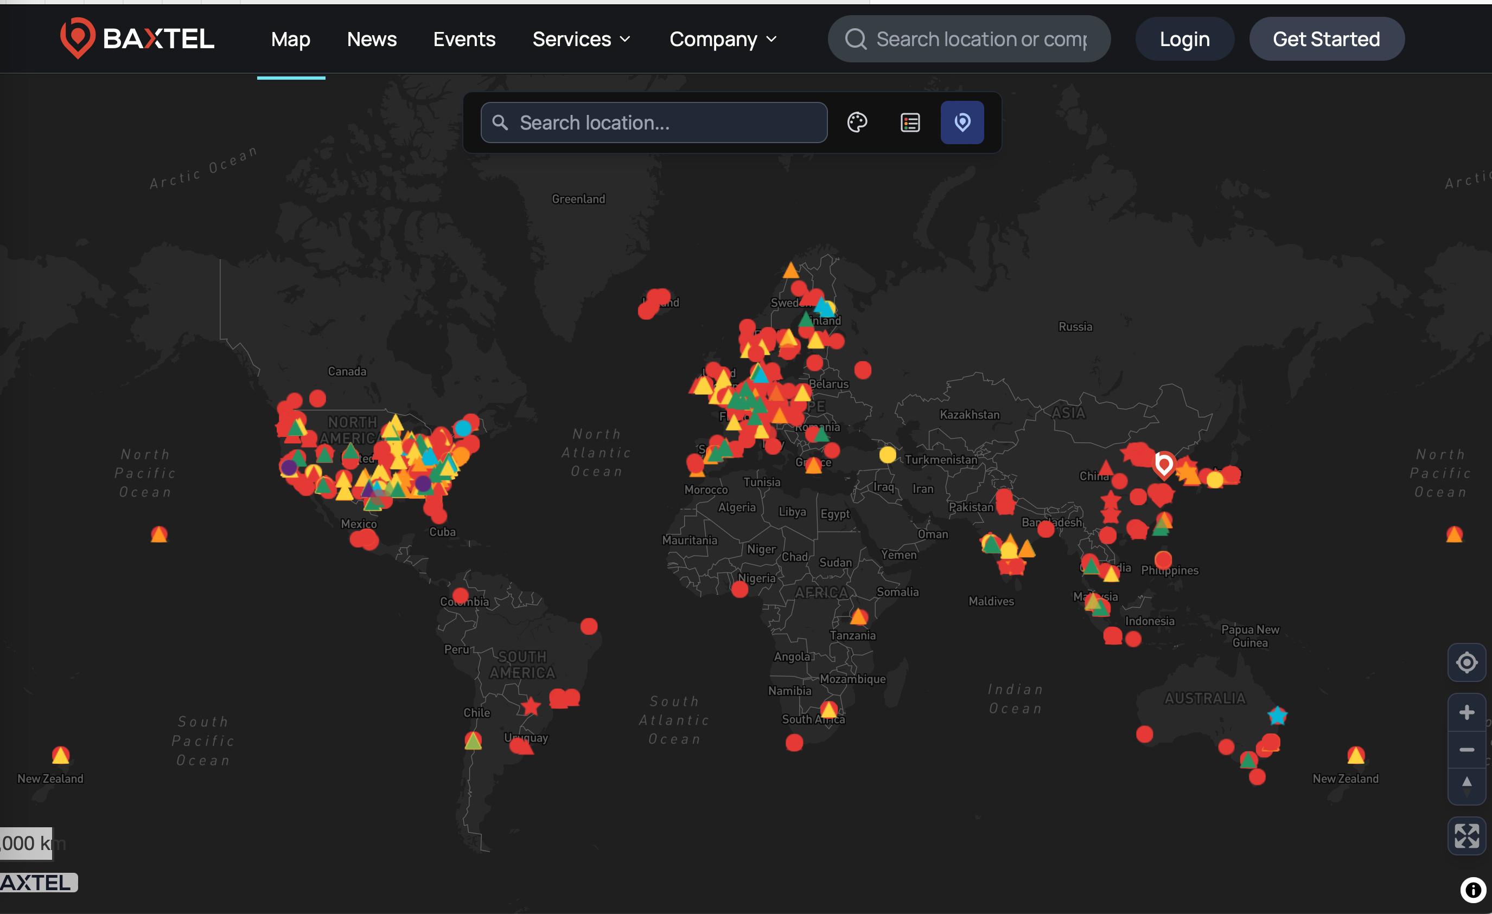The image size is (1492, 914).
Task: Focus the header search location or company field
Action: pyautogui.click(x=969, y=38)
